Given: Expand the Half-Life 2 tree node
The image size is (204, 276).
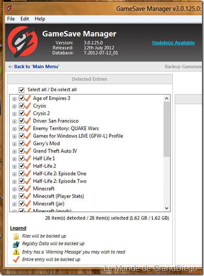Looking at the screenshot, I should 15,167.
